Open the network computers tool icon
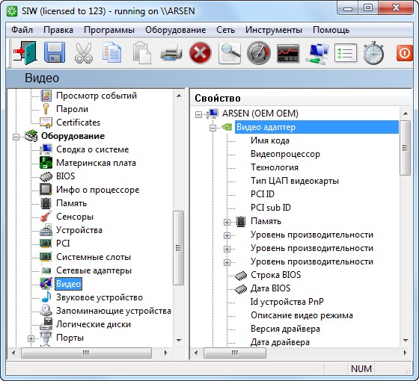 point(317,53)
